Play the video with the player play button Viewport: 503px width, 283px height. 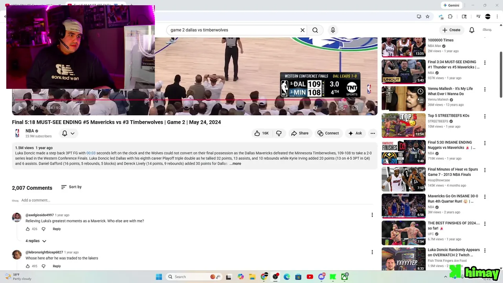point(20,108)
